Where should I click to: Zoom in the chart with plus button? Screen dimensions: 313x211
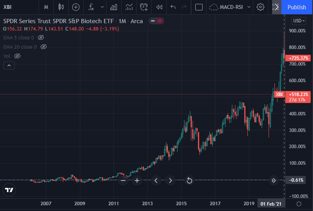pos(137,181)
